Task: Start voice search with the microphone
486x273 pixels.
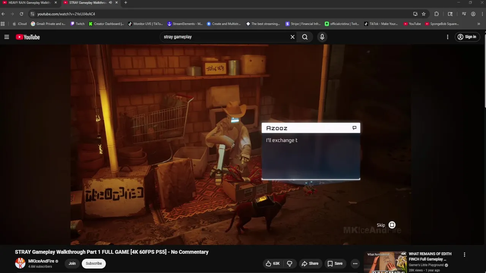Action: coord(322,37)
